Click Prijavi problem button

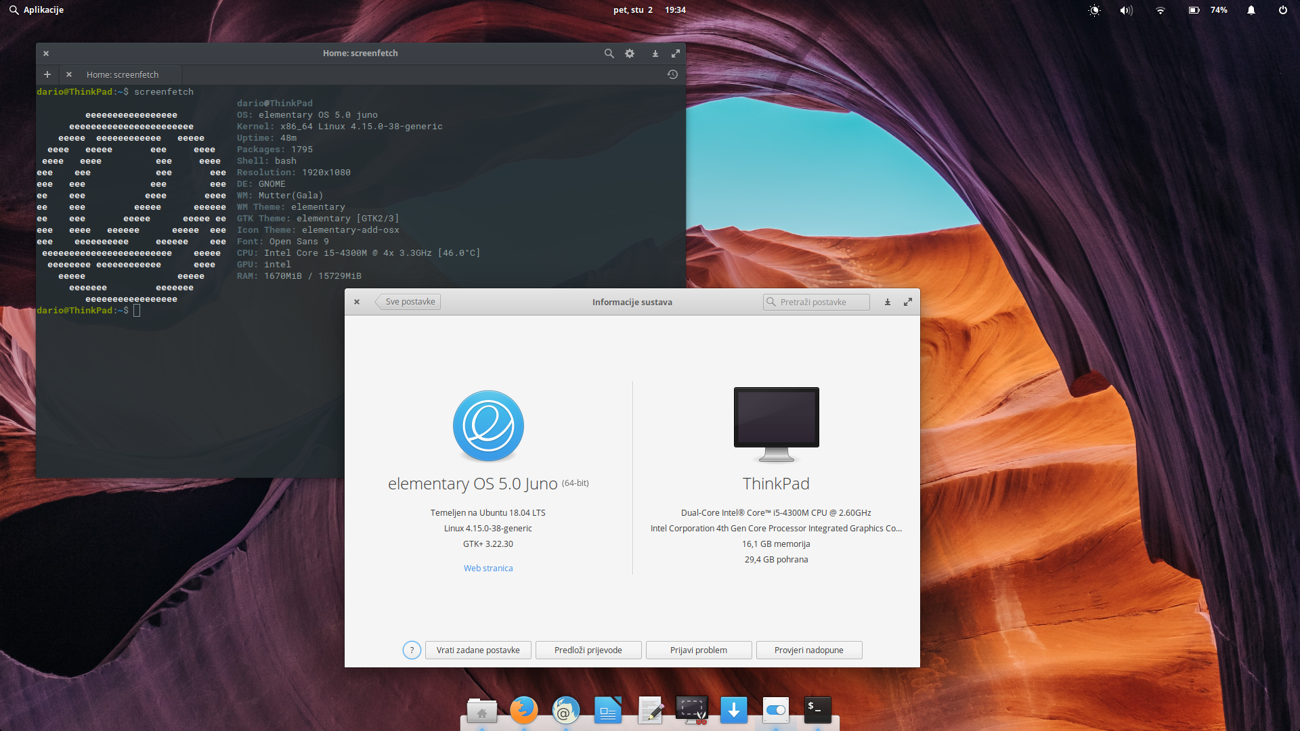tap(699, 650)
